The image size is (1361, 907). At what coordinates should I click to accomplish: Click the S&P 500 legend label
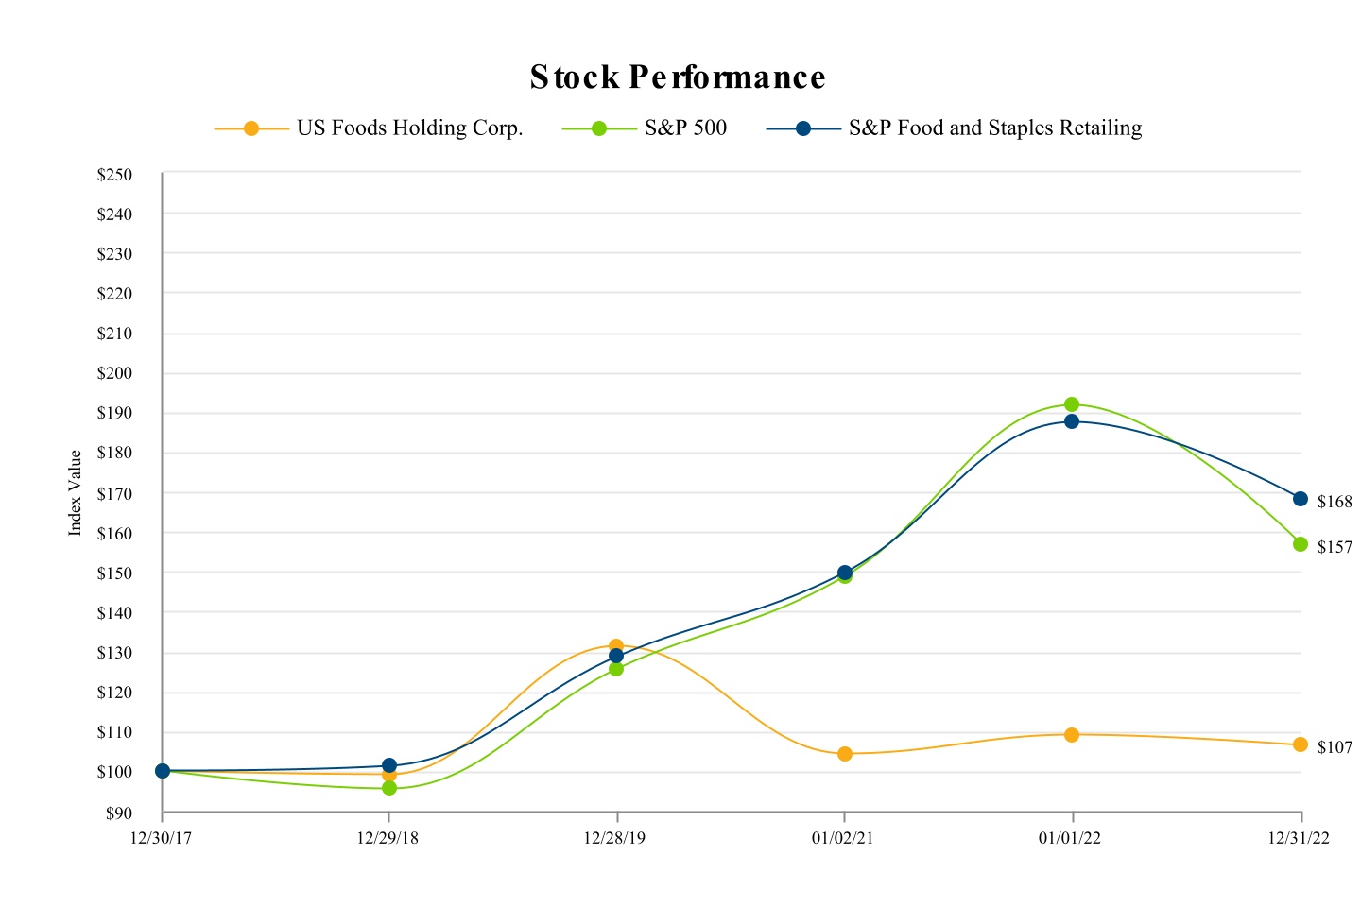[x=685, y=128]
